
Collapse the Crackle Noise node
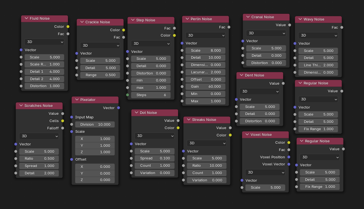[x=82, y=22]
